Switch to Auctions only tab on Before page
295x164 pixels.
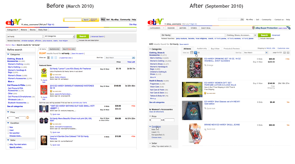pos(54,49)
